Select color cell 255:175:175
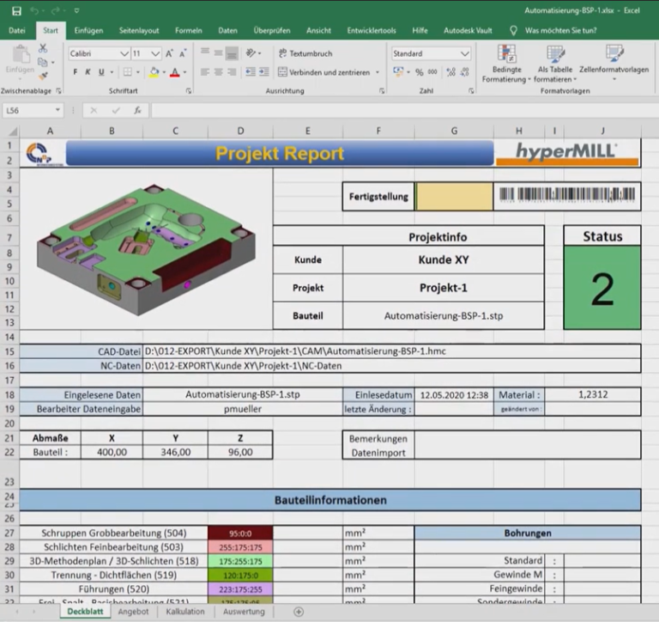659x622 pixels. (x=240, y=547)
